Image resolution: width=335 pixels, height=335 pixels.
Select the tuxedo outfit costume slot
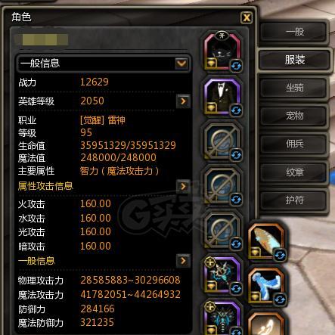click(222, 96)
